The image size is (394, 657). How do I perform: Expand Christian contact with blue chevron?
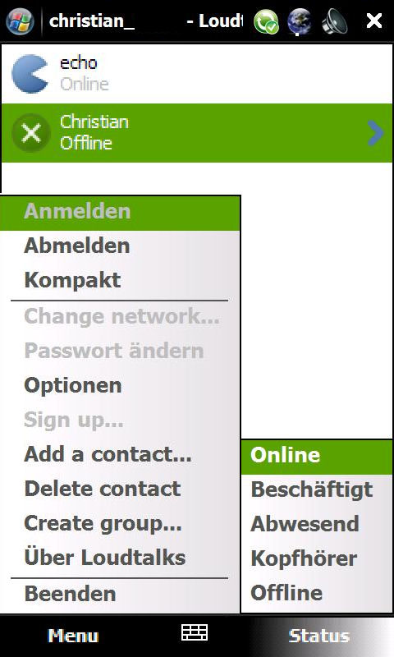coord(375,133)
